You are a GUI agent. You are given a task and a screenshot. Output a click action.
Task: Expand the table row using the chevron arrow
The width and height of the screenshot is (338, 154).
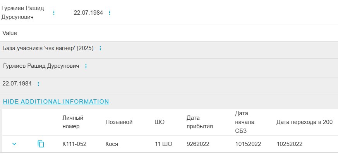tap(14, 144)
